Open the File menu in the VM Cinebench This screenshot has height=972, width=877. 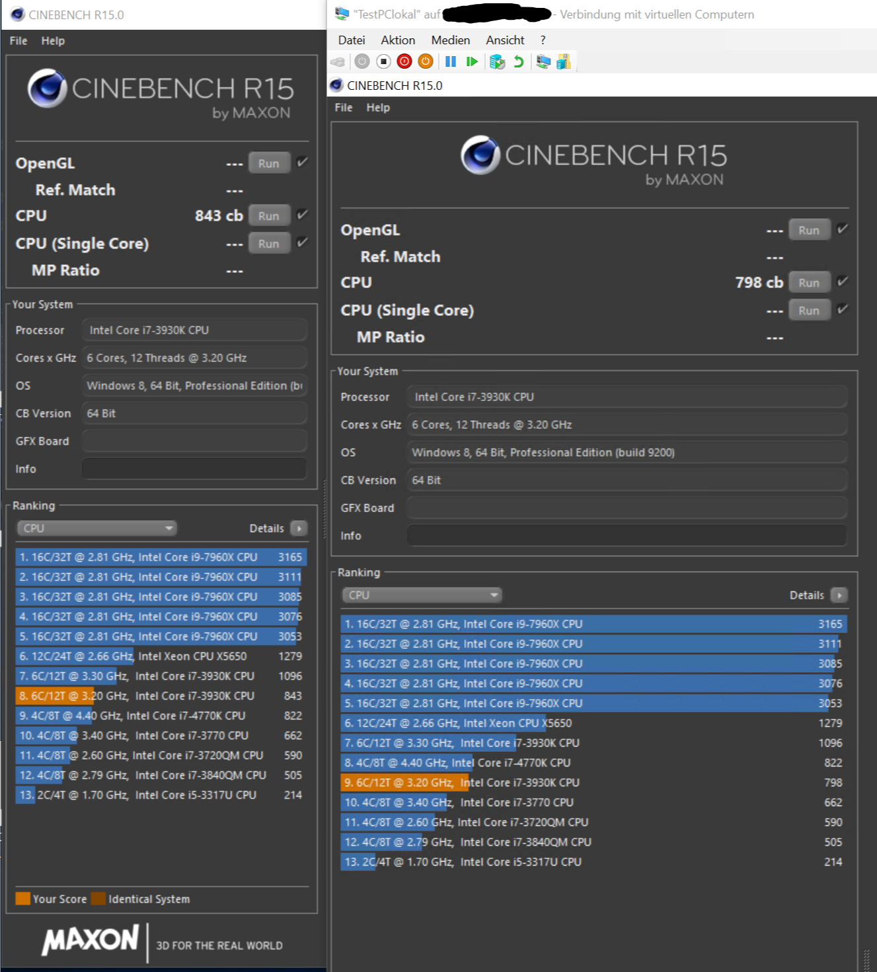coord(344,108)
